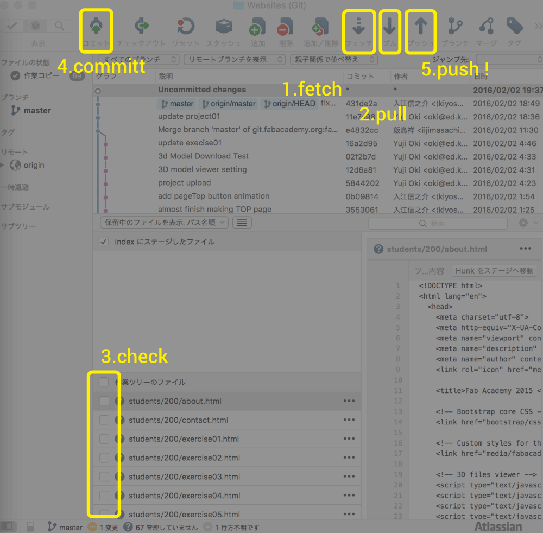Click the Tag (タグ) toolbar icon
This screenshot has width=543, height=533.
pos(515,26)
